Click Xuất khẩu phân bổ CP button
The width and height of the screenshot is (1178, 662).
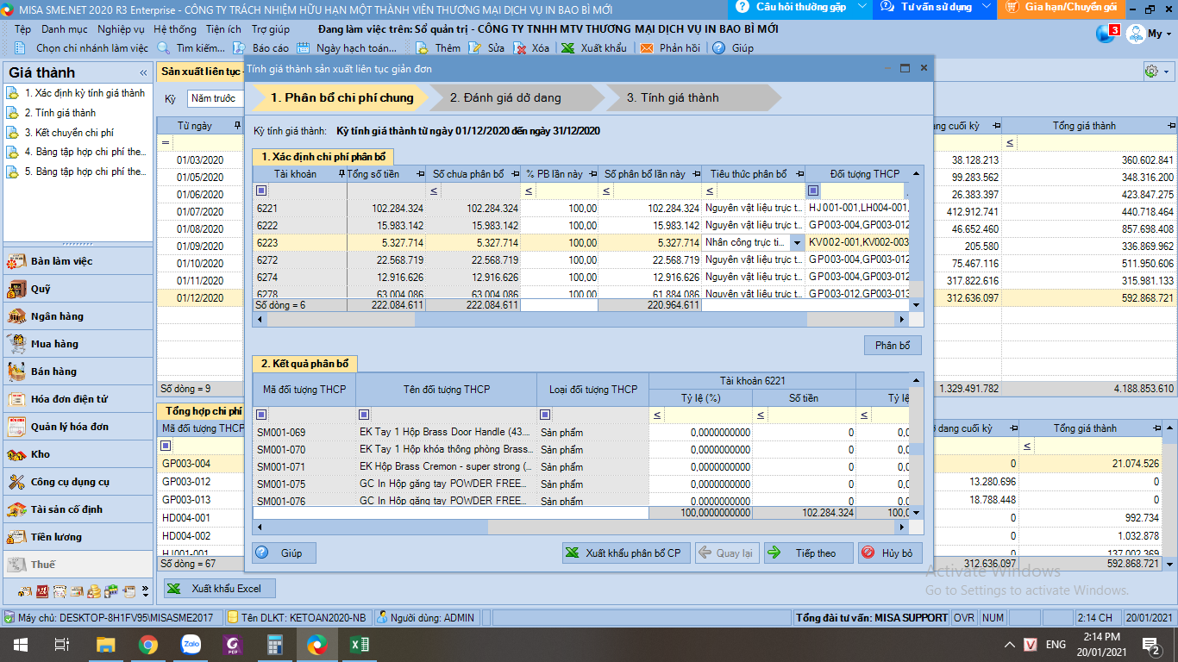click(x=626, y=553)
